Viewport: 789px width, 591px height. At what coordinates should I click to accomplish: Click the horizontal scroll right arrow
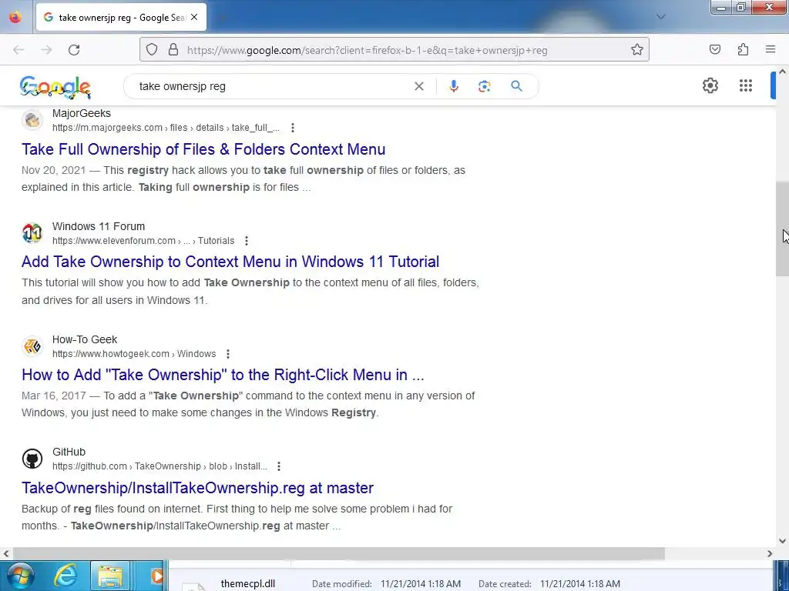click(x=770, y=553)
